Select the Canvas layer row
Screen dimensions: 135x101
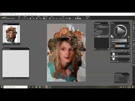point(120,59)
